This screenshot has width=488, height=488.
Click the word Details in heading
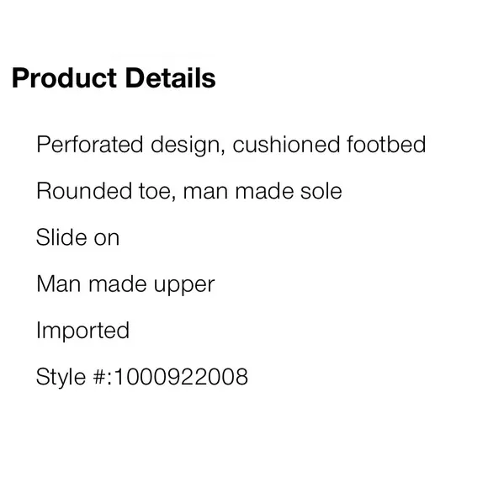tap(170, 77)
